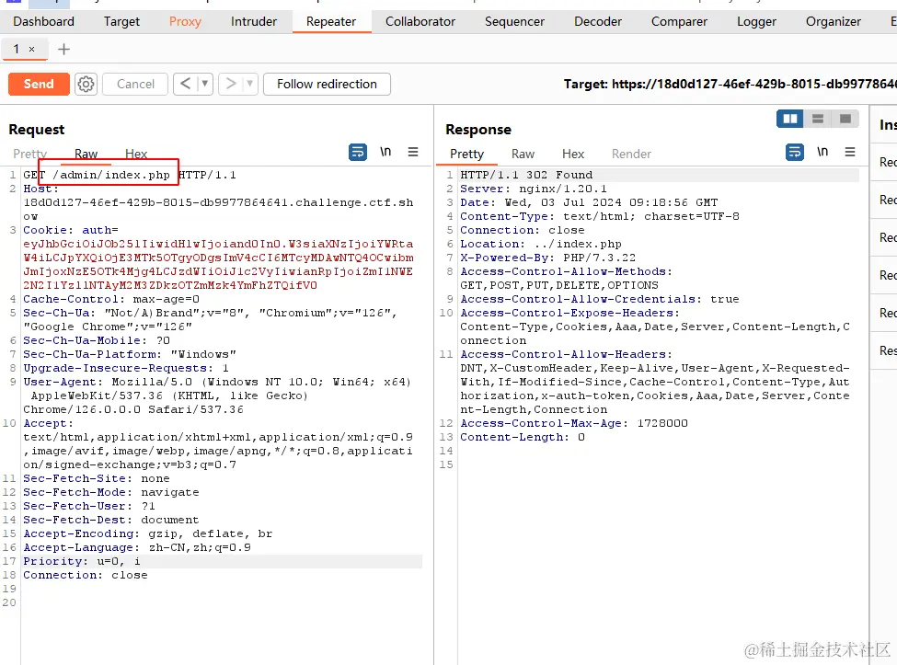Click the Accept-Language: zh-CN header line

[137, 547]
